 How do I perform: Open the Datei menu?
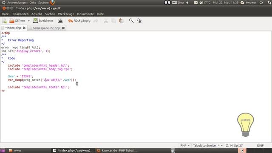coord(6,14)
